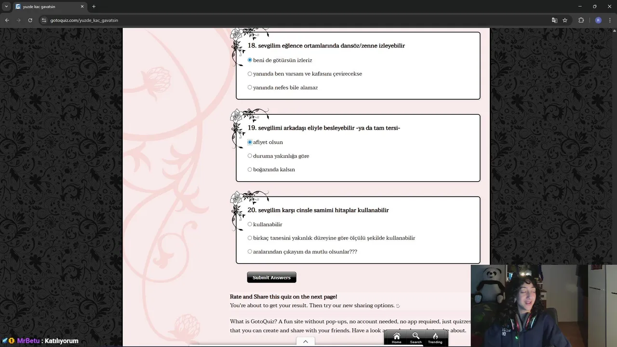
Task: Select 'duruma yakınlığa göre' option
Action: [250, 156]
